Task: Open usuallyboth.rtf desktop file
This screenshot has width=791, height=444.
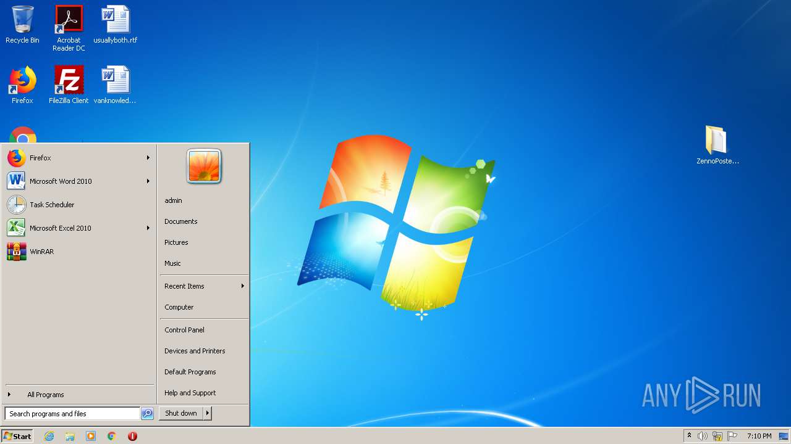Action: click(116, 25)
